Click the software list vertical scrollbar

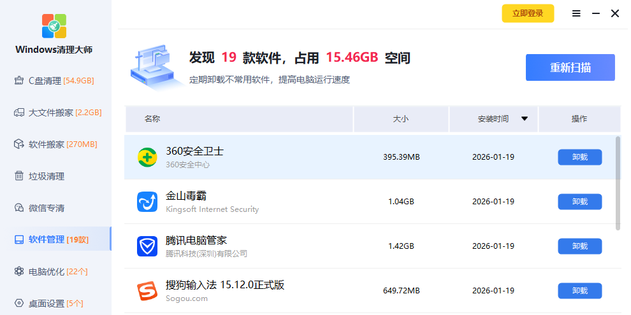coord(618,183)
